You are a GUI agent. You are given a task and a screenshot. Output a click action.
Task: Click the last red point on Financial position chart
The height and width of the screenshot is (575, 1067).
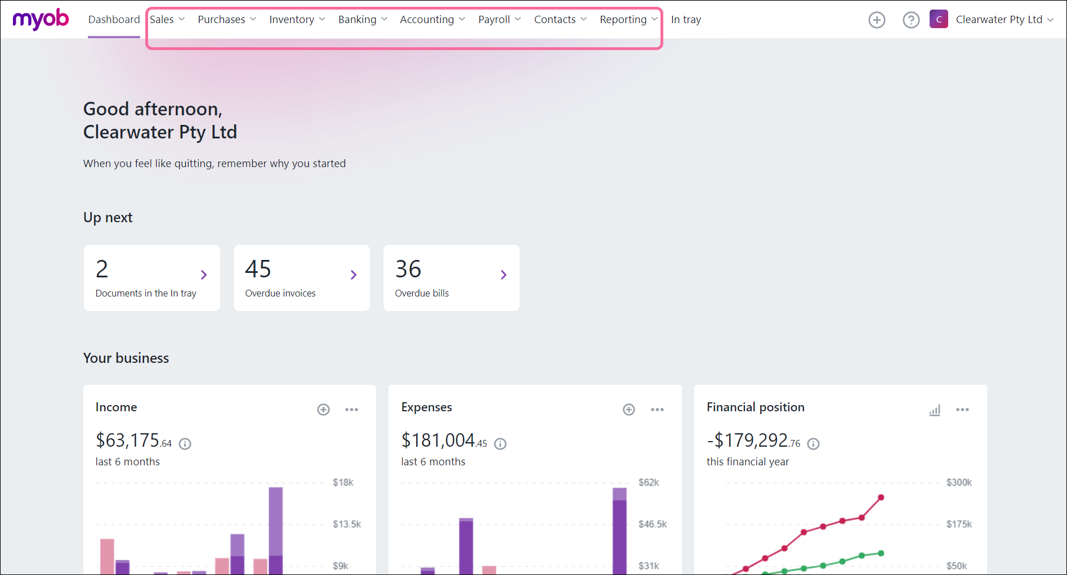881,497
